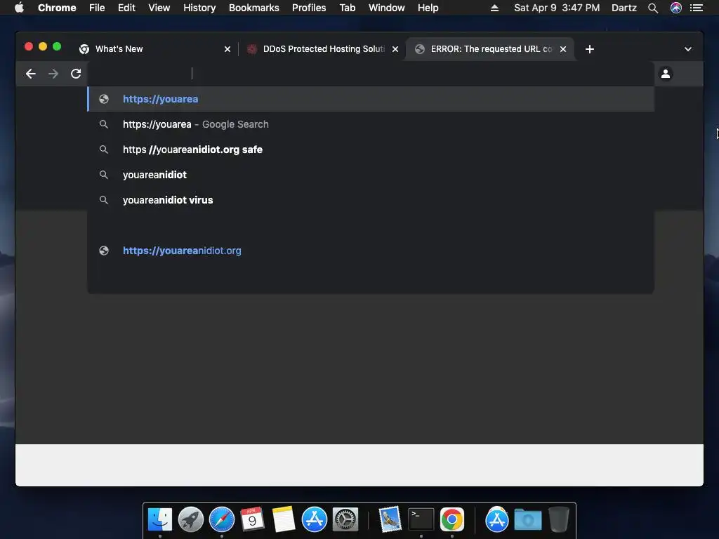719x539 pixels.
Task: Click the Chrome icon in the Dock
Action: [451, 519]
